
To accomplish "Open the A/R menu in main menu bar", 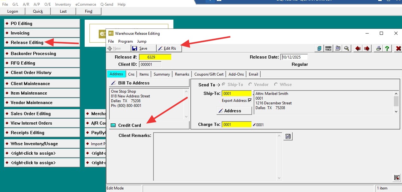I will tap(26, 4).
